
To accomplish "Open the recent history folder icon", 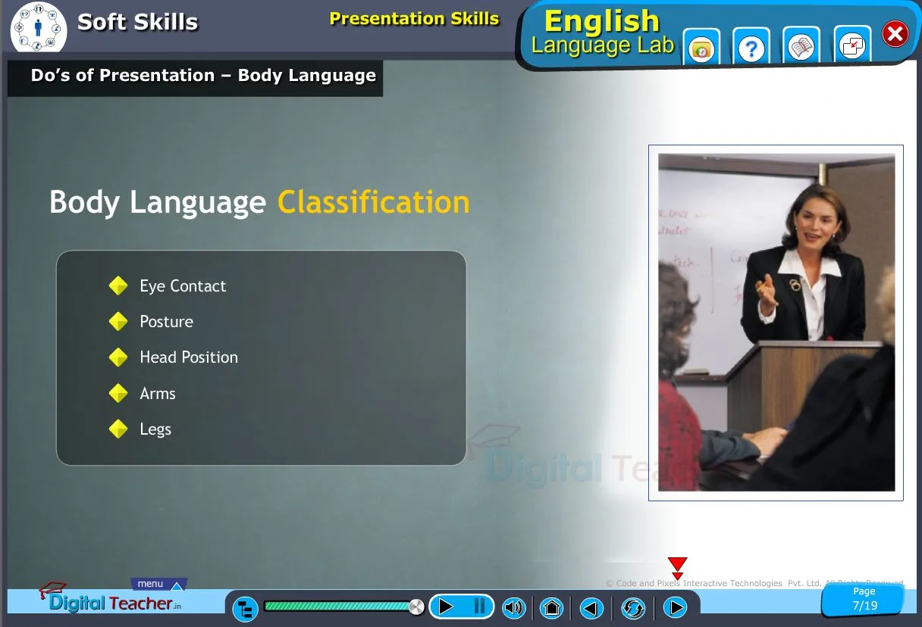I will (x=701, y=48).
